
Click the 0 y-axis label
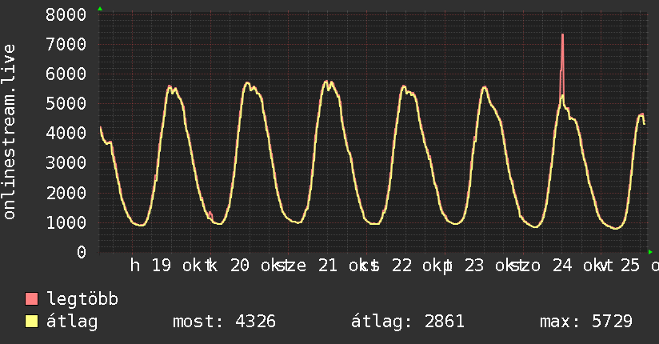coord(82,252)
